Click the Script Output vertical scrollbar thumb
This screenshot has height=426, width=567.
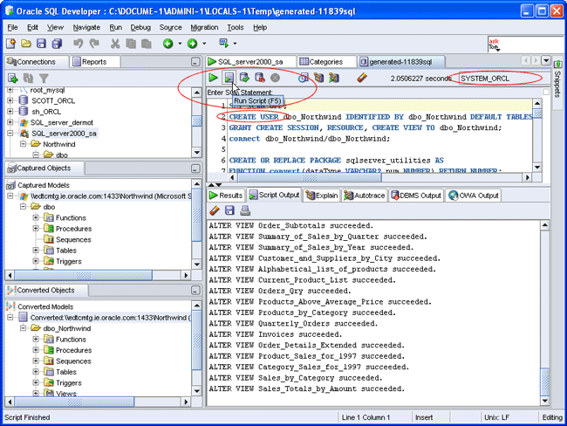(545, 382)
